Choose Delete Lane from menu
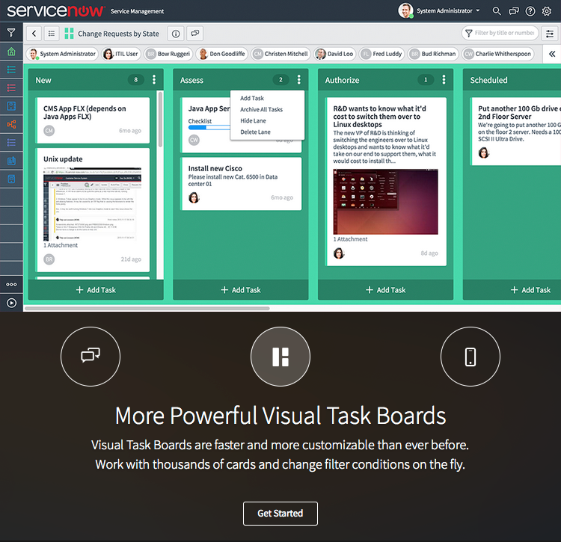This screenshot has width=561, height=542. (x=255, y=132)
